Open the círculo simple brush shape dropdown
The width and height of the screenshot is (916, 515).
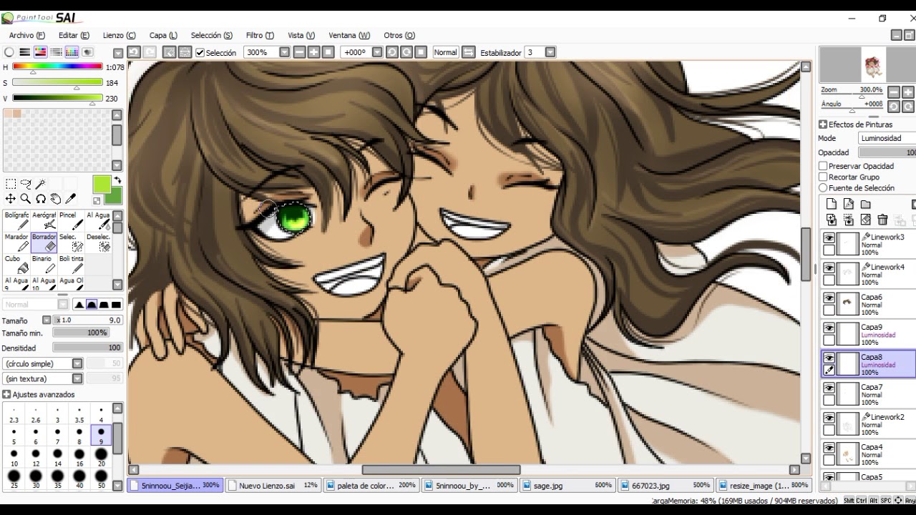point(77,363)
